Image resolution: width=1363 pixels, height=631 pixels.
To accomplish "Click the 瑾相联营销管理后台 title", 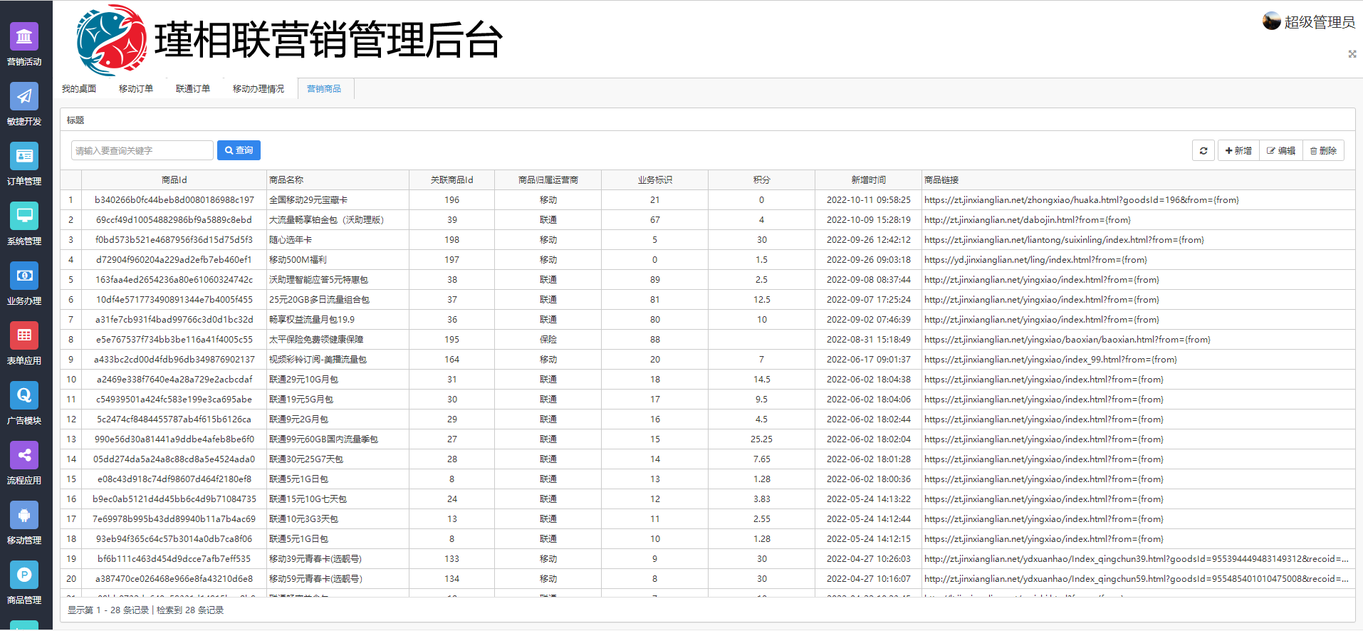I will click(328, 40).
